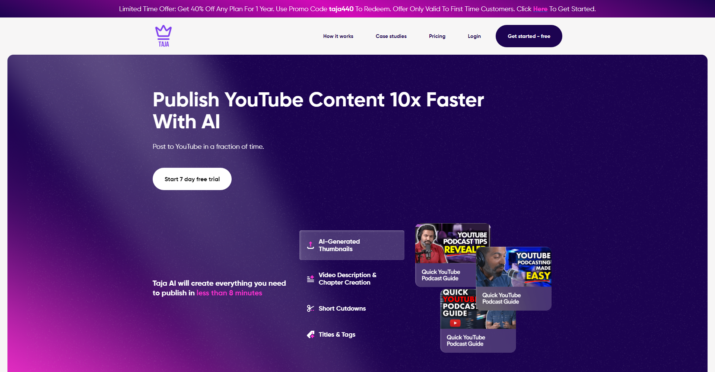Viewport: 715px width, 372px height.
Task: Click the upload icon beside AI-Generated Thumbnails
Action: click(310, 245)
